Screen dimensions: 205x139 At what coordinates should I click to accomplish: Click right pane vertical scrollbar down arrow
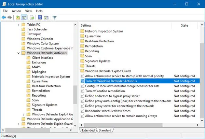click(x=202, y=121)
